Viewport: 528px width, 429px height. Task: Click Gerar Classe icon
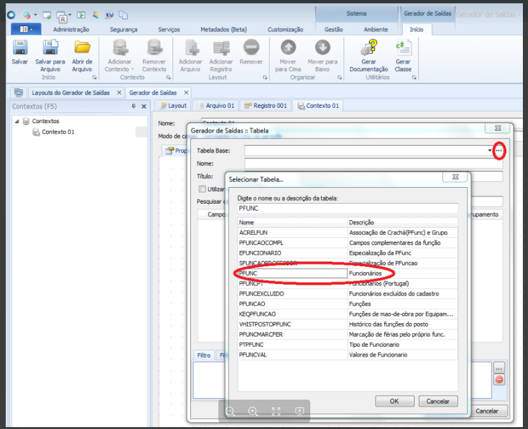point(404,47)
